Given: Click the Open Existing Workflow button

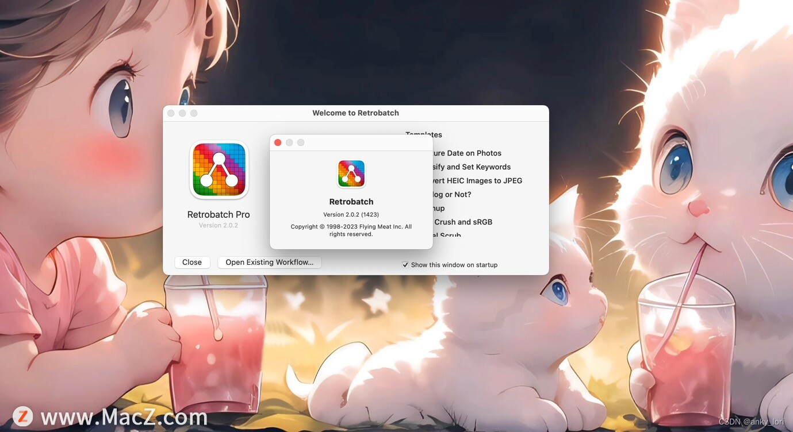Looking at the screenshot, I should point(269,262).
